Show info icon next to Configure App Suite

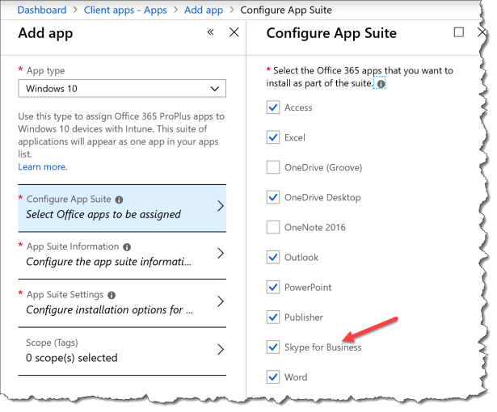coord(119,200)
